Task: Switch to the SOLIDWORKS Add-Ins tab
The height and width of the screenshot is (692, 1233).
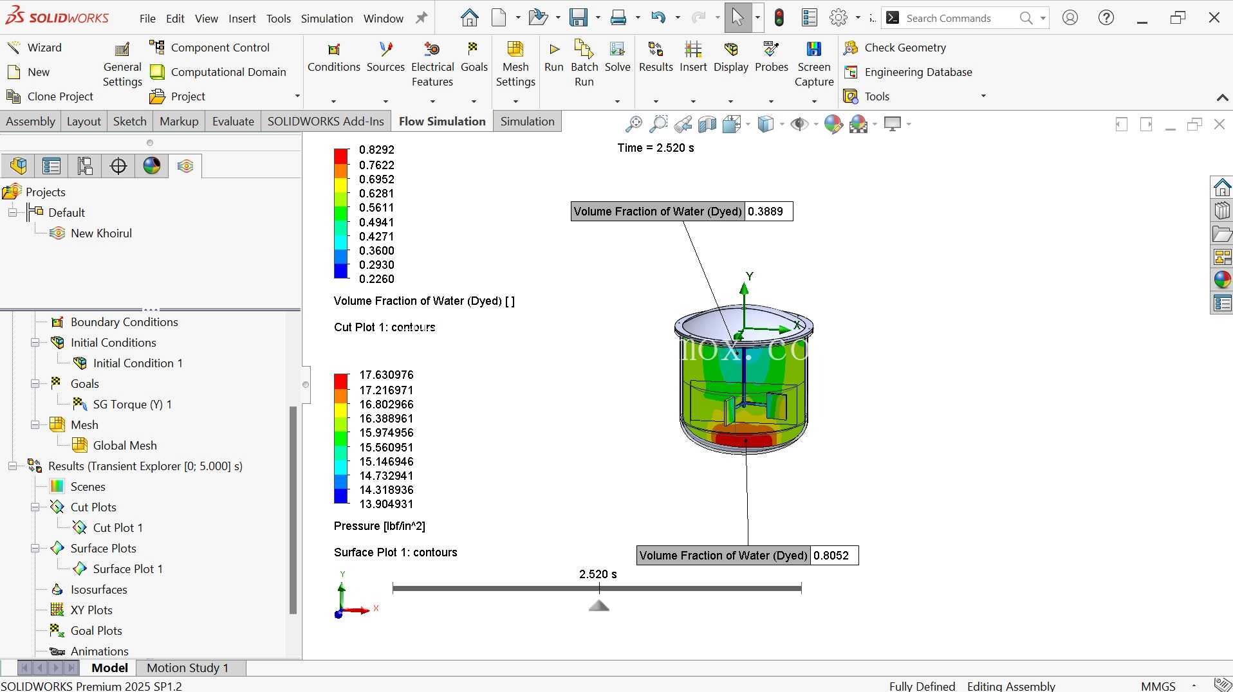Action: (x=326, y=122)
